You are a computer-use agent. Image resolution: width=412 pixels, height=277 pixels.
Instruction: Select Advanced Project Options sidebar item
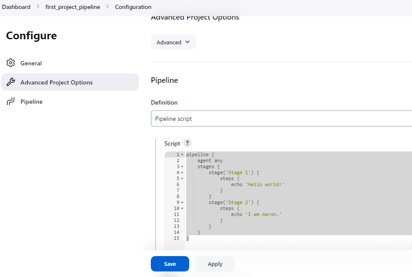(x=57, y=82)
